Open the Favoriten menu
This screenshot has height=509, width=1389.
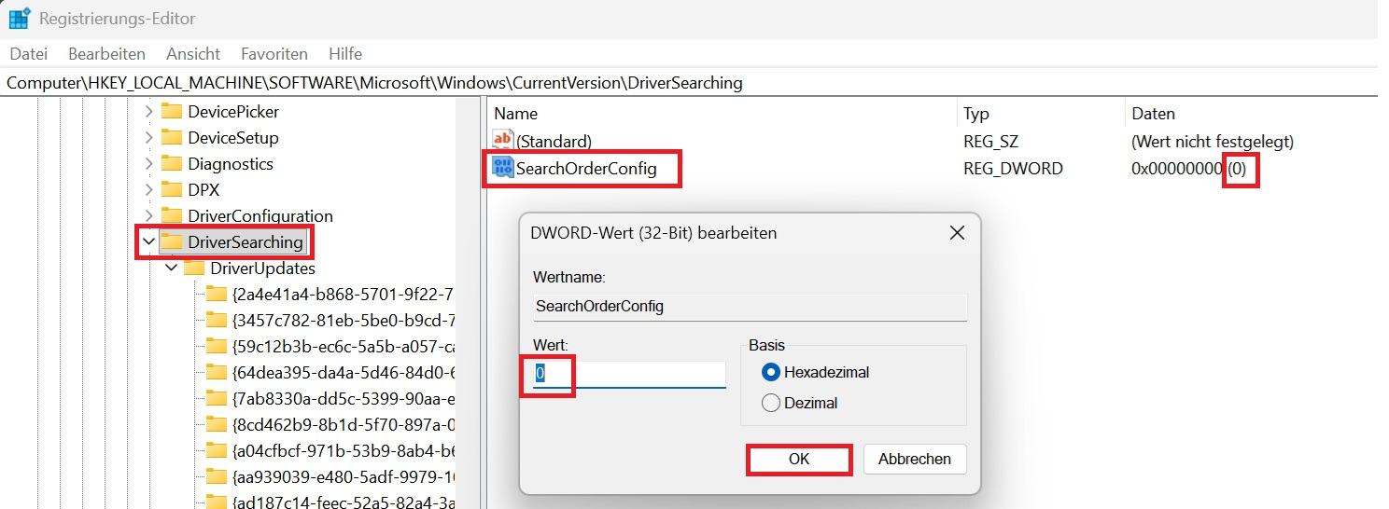[x=274, y=53]
